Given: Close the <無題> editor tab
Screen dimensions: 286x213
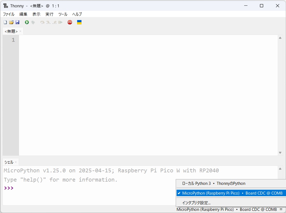Looking at the screenshot, I should 20,31.
